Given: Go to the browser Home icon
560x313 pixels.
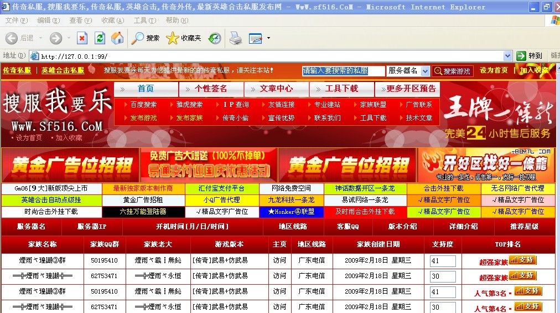Looking at the screenshot, I should [x=117, y=38].
